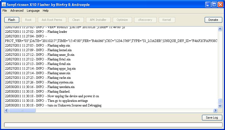Viewport: 225px width, 130px height.
Task: Click the horizontal scrollbar right arrow
Action: point(215,110)
